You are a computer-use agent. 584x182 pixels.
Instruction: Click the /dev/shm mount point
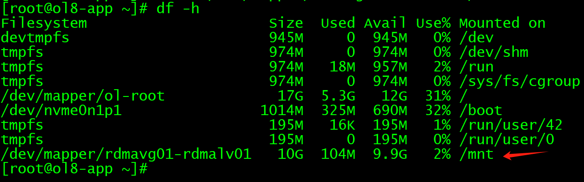(x=493, y=52)
